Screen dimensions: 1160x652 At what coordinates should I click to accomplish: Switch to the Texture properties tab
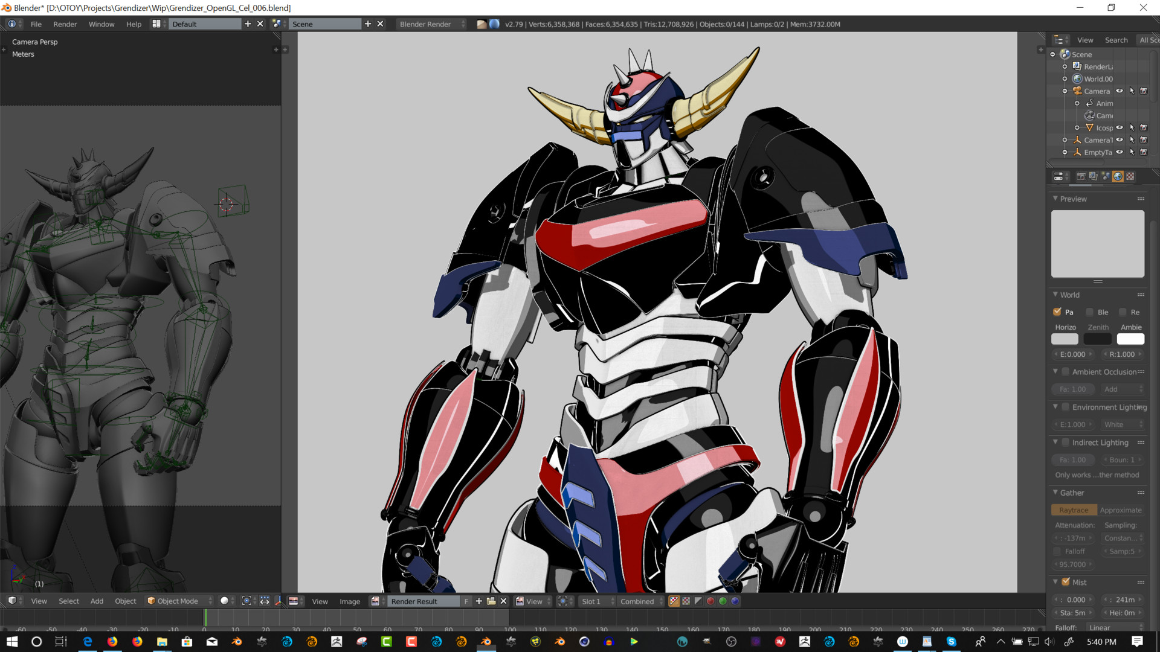(x=1130, y=176)
